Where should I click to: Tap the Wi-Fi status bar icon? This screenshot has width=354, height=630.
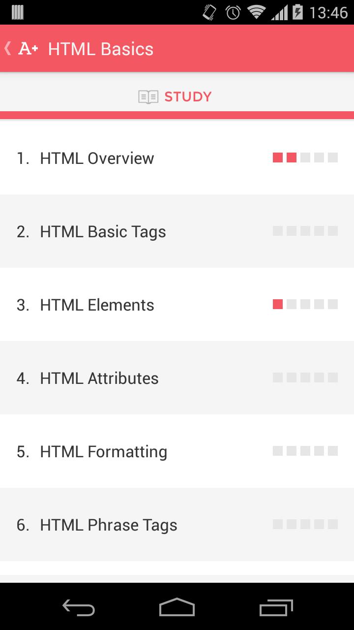tap(256, 12)
